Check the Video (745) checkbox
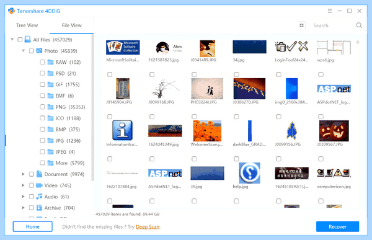372x240 pixels. point(32,185)
